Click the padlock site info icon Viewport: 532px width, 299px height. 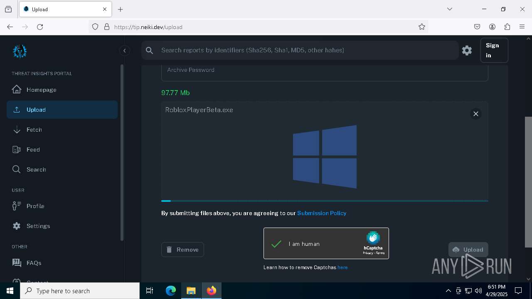(107, 27)
